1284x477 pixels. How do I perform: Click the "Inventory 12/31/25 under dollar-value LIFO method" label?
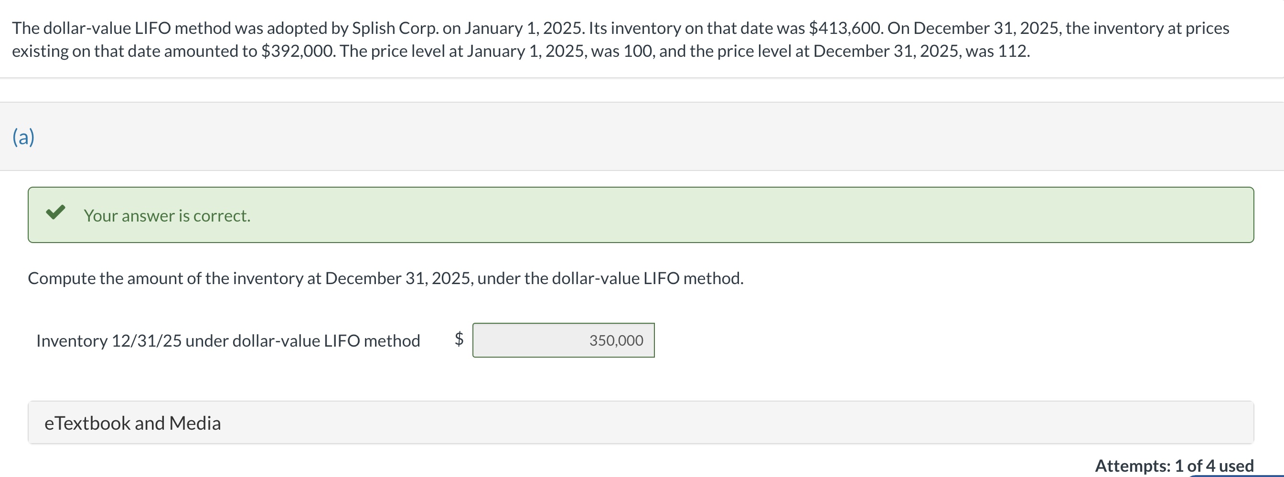tap(228, 341)
